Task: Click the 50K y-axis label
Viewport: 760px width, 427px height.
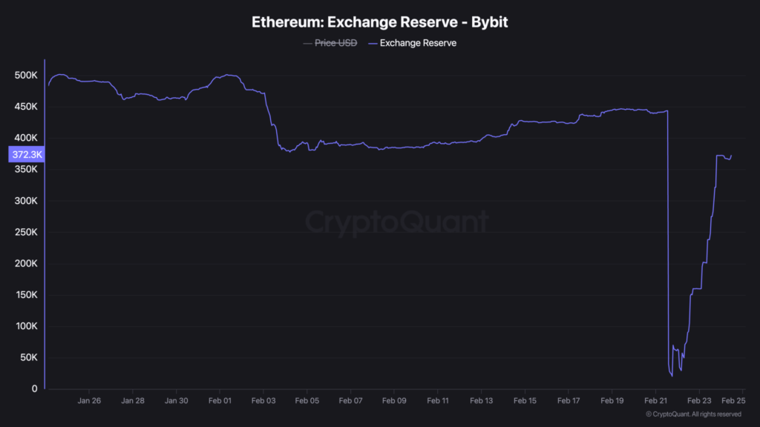Action: click(x=27, y=358)
